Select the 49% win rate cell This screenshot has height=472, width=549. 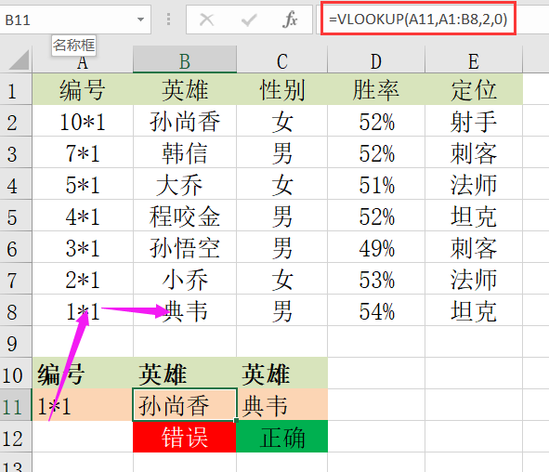coord(376,248)
